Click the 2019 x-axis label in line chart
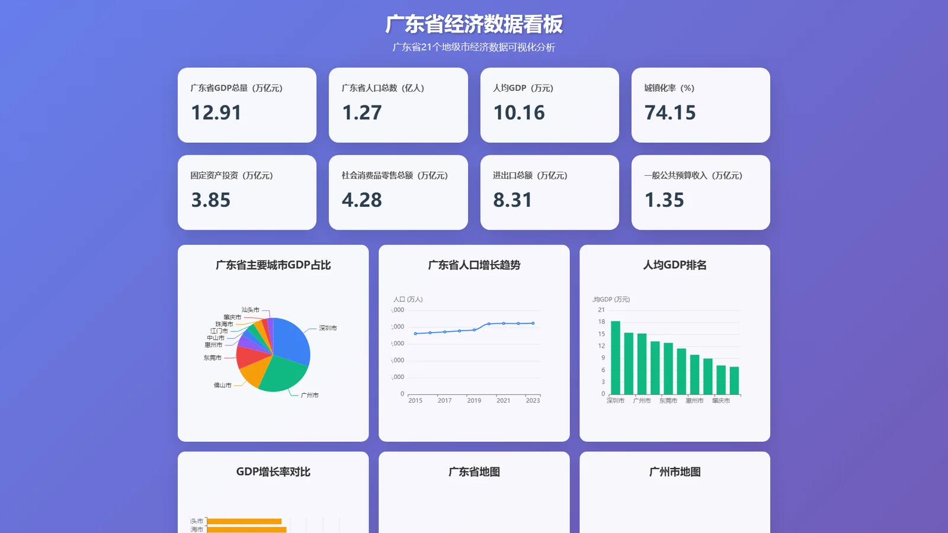Screen dimensions: 948x533 pos(474,401)
